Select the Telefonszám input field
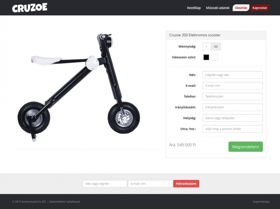 click(232, 97)
